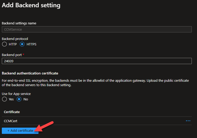The width and height of the screenshot is (197, 138).
Task: Click the Backend protocol label
Action: 15,39
